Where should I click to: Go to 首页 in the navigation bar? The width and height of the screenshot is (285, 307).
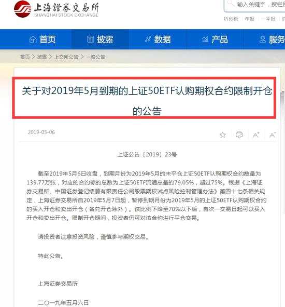click(42, 39)
